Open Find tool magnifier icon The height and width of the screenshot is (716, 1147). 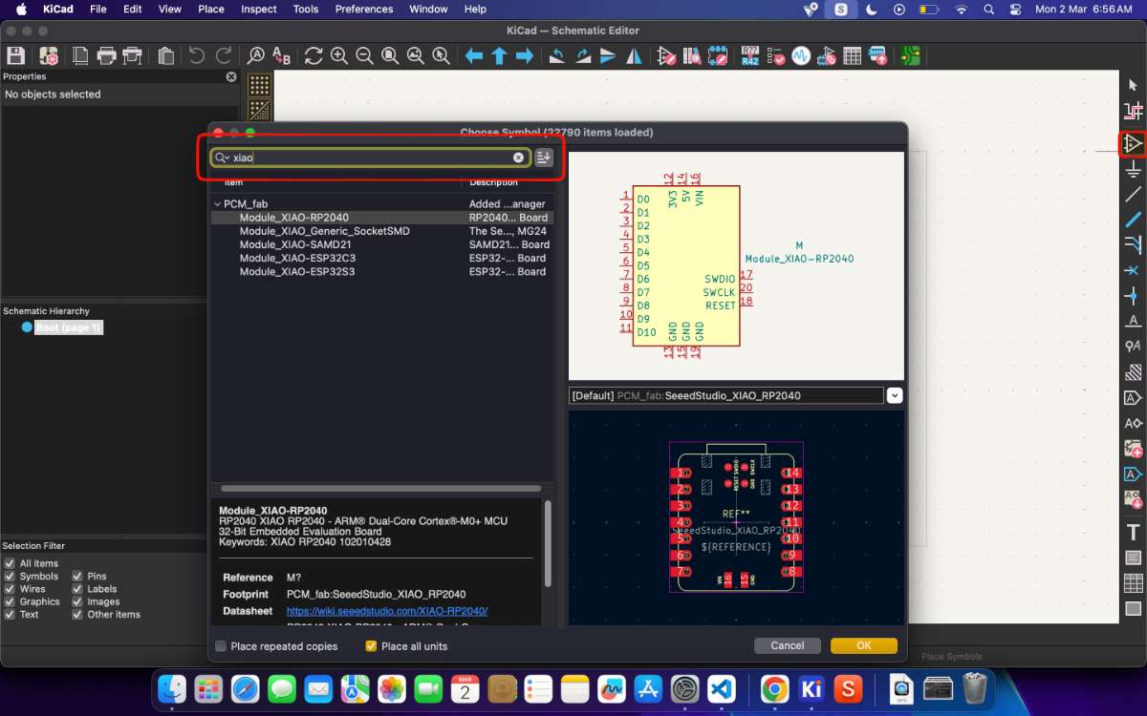coord(255,56)
